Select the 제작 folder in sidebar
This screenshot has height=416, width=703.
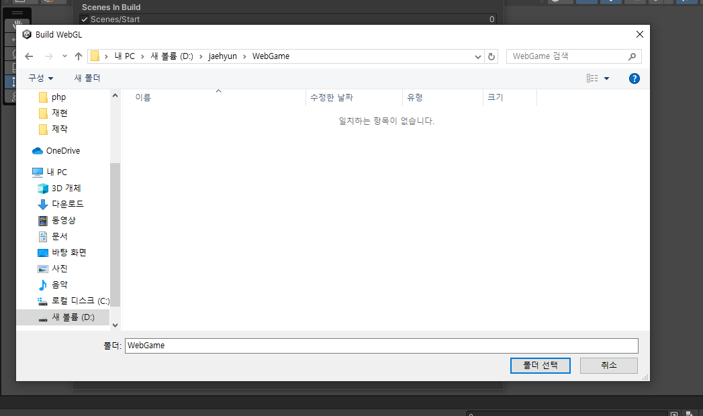(59, 129)
